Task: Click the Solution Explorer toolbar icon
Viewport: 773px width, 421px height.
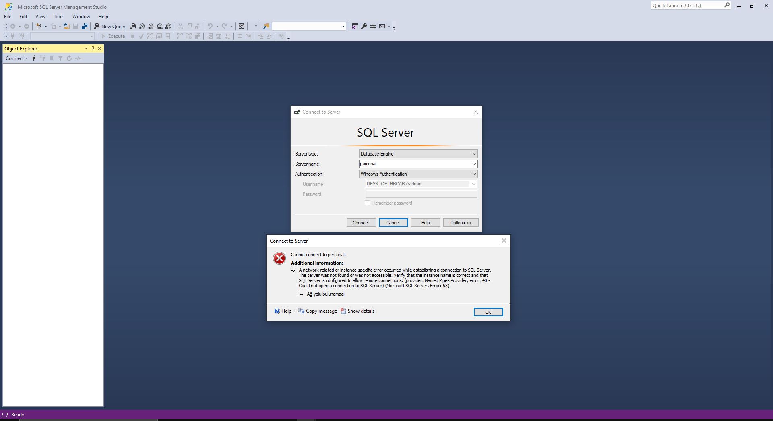Action: [355, 26]
